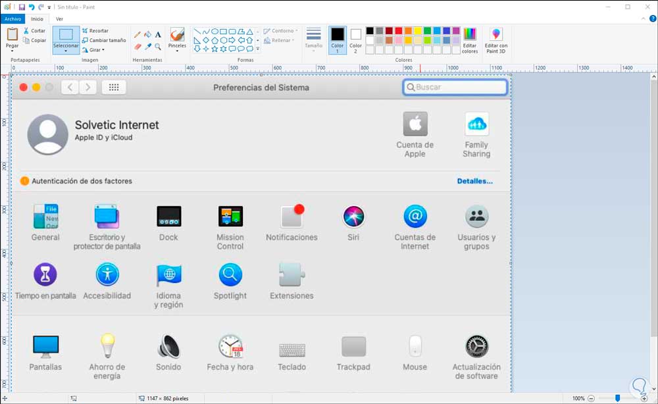The image size is (658, 404).
Task: Open Edit with Paint 3D
Action: (x=496, y=41)
